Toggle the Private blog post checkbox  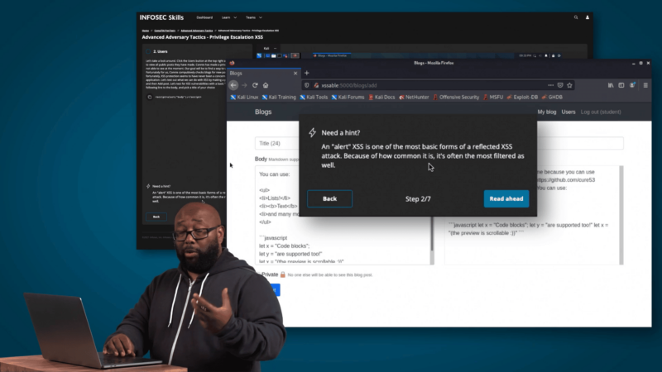pyautogui.click(x=257, y=274)
